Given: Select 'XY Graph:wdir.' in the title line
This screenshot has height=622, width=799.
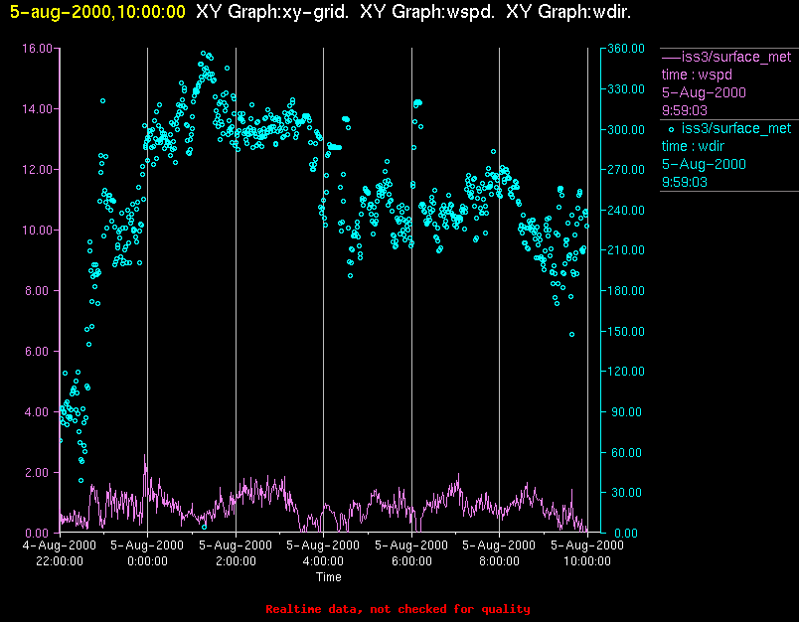Looking at the screenshot, I should [568, 12].
